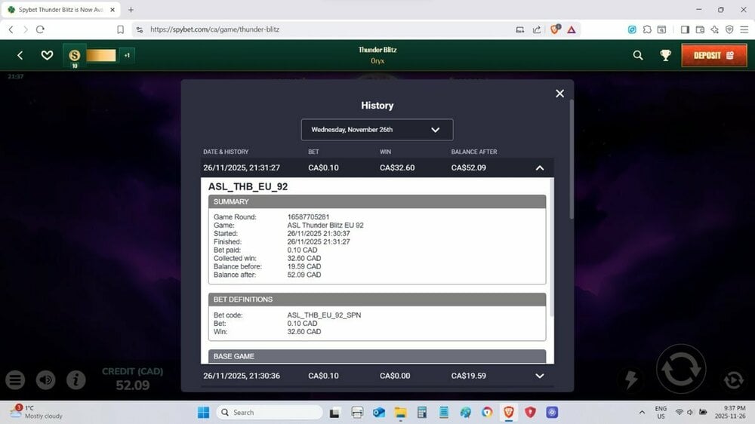Viewport: 755px width, 424px height.
Task: Open the trophy tournaments icon
Action: (x=665, y=55)
